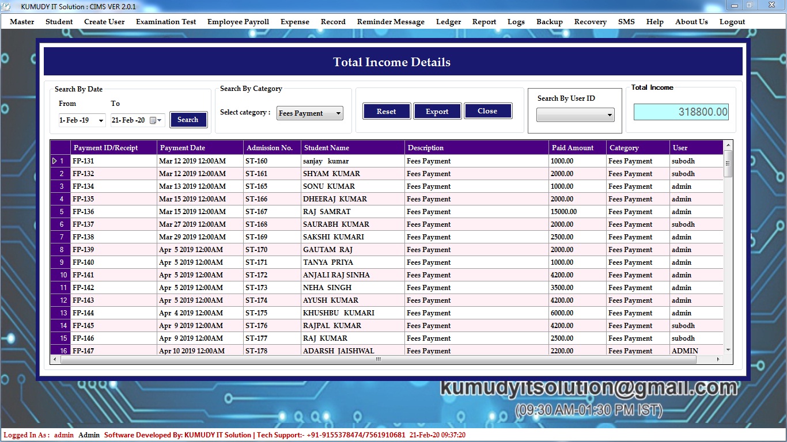The width and height of the screenshot is (787, 442).
Task: Click the row 1 pointer arrow in the table
Action: pyautogui.click(x=55, y=161)
